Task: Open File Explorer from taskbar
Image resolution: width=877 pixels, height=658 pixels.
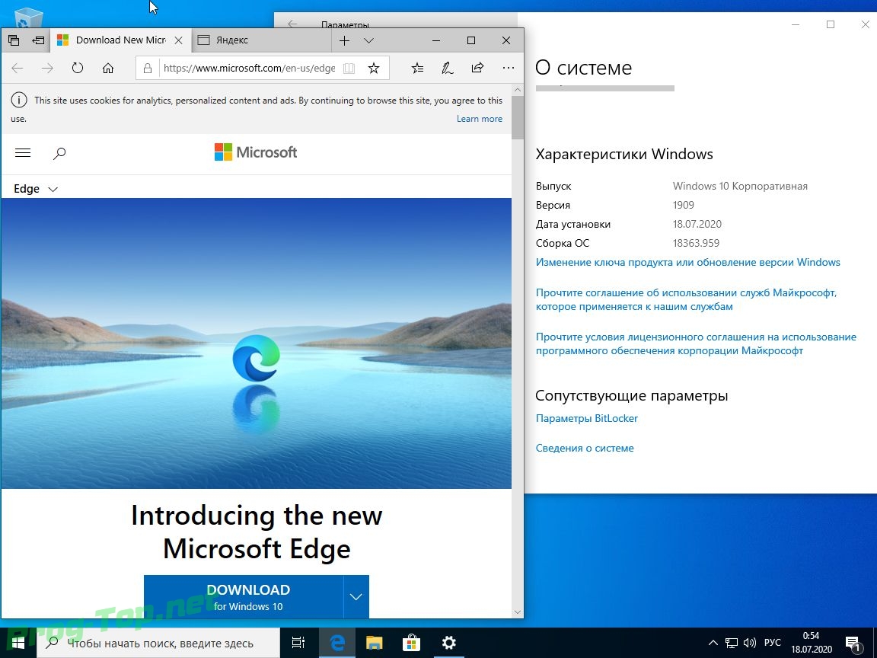Action: [375, 643]
